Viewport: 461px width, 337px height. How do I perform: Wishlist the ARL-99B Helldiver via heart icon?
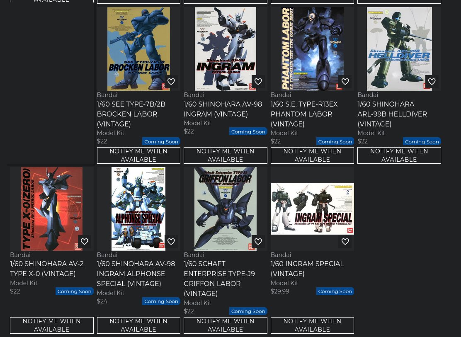[432, 82]
